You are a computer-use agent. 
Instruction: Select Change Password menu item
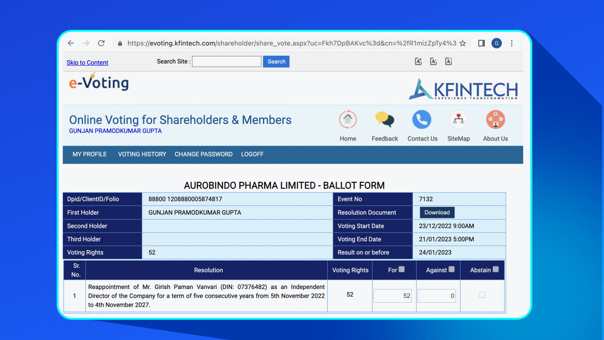tap(203, 154)
